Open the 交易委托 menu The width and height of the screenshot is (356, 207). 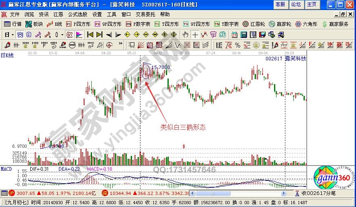(x=145, y=14)
